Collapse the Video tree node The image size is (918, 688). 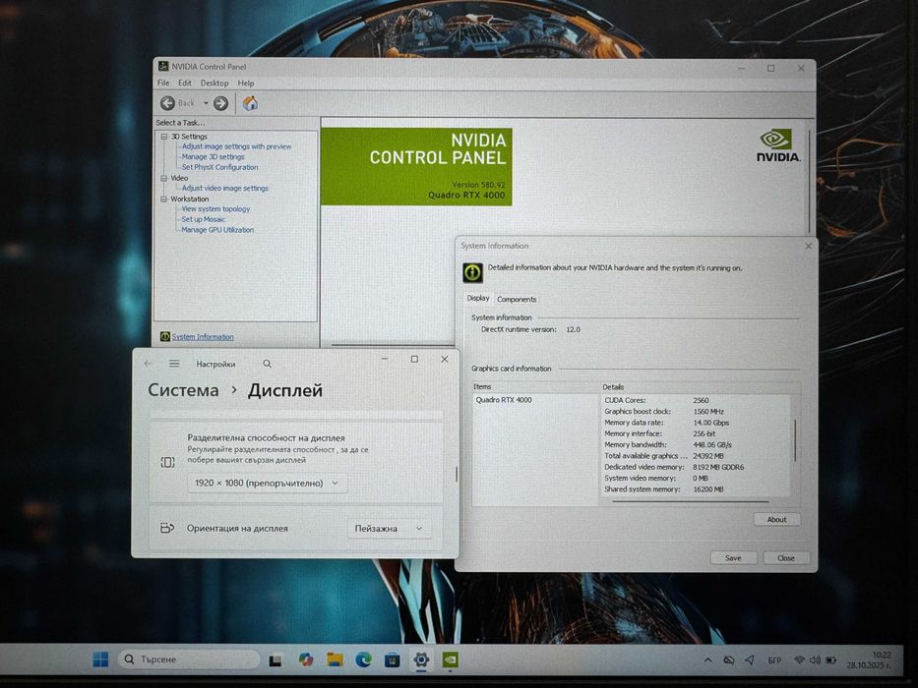164,178
